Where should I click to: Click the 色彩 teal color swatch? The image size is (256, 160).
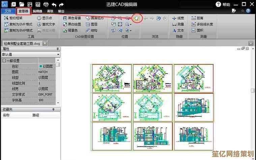click(x=41, y=66)
